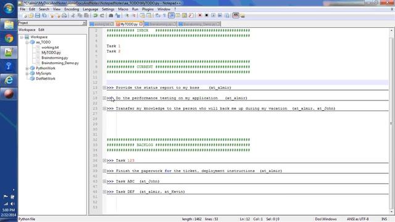
Task: Open Edit menu in Project panel
Action: pos(41,30)
